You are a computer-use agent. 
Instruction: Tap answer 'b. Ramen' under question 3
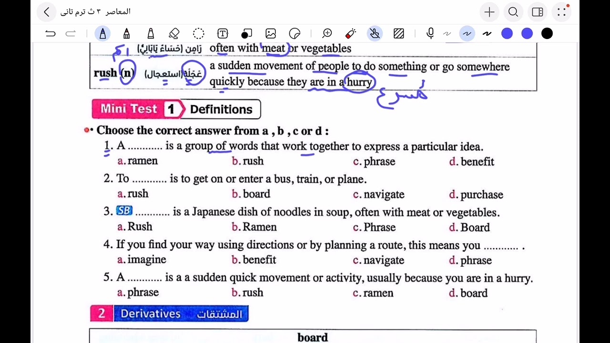(254, 227)
